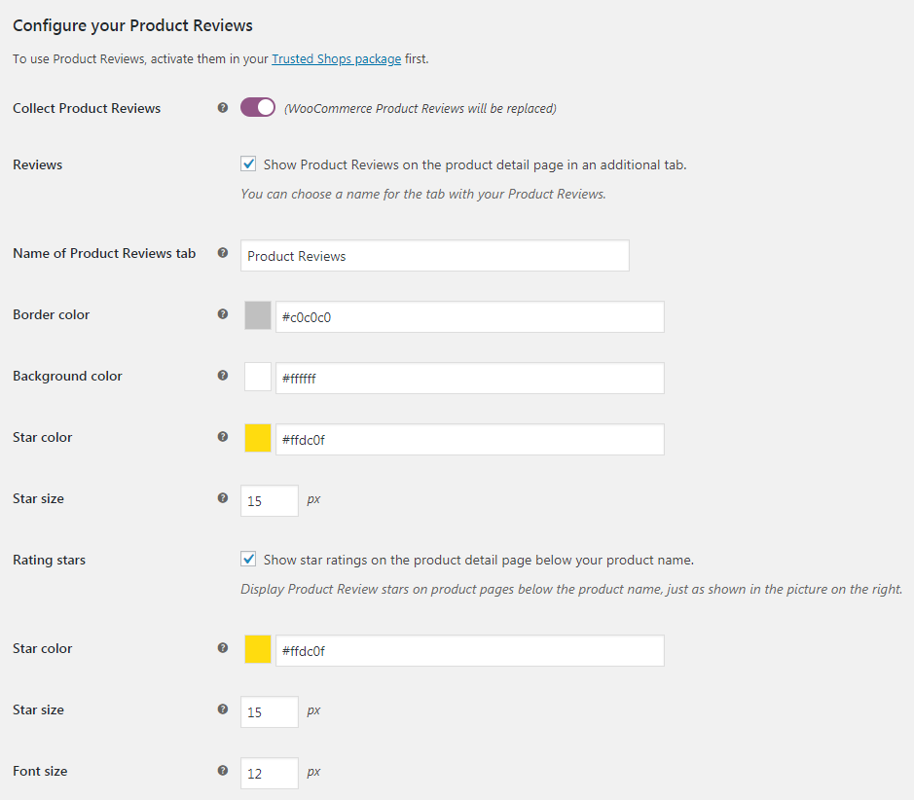Click help icon beside Collect Product Reviews
Image resolution: width=914 pixels, height=800 pixels.
click(223, 108)
